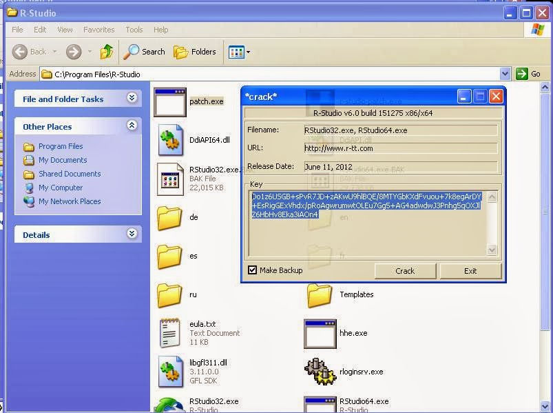Open Shared Documents link
This screenshot has width=553, height=413.
coord(70,174)
